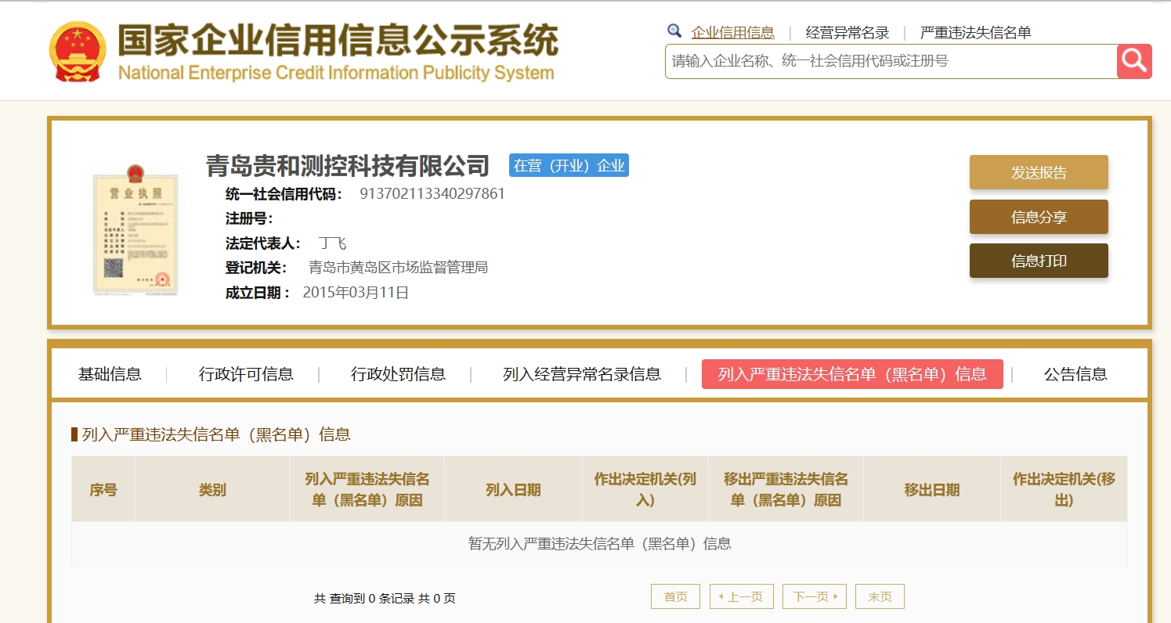1171x623 pixels.
Task: Click the 移出严重违法失信名单（黑名单）原因 column header
Action: tap(786, 490)
